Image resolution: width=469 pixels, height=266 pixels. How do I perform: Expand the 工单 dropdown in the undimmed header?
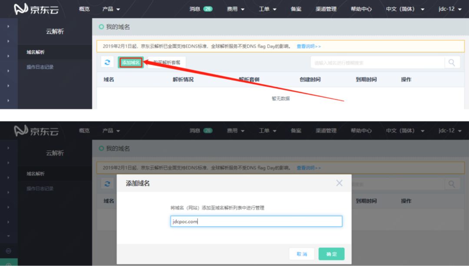[x=268, y=9]
